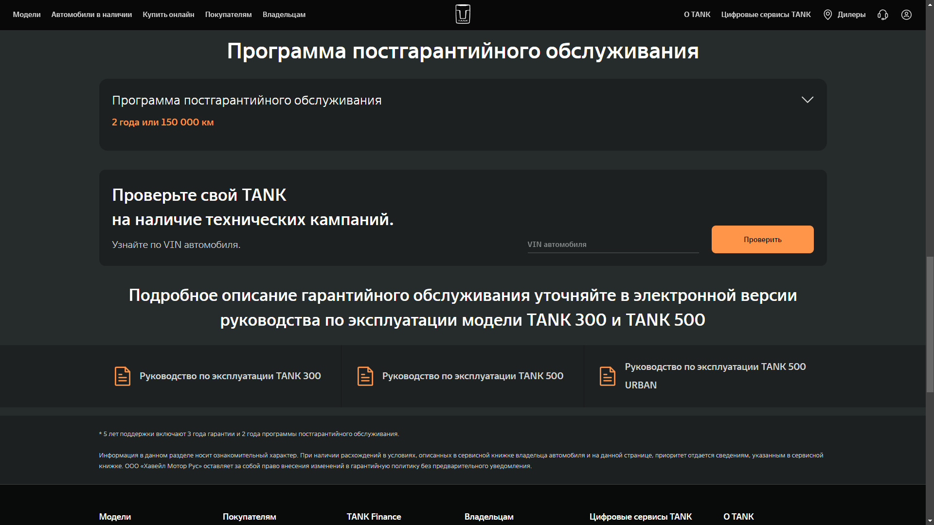Open О TANK header menu
The image size is (934, 525).
(x=697, y=15)
